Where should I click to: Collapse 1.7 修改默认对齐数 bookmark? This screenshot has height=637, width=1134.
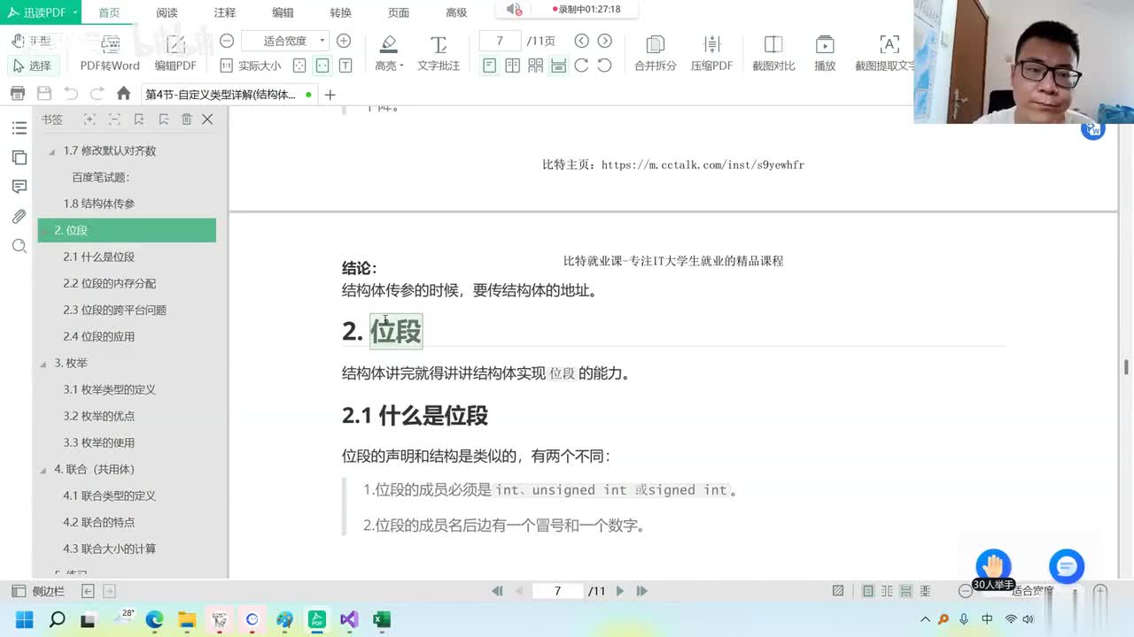51,151
